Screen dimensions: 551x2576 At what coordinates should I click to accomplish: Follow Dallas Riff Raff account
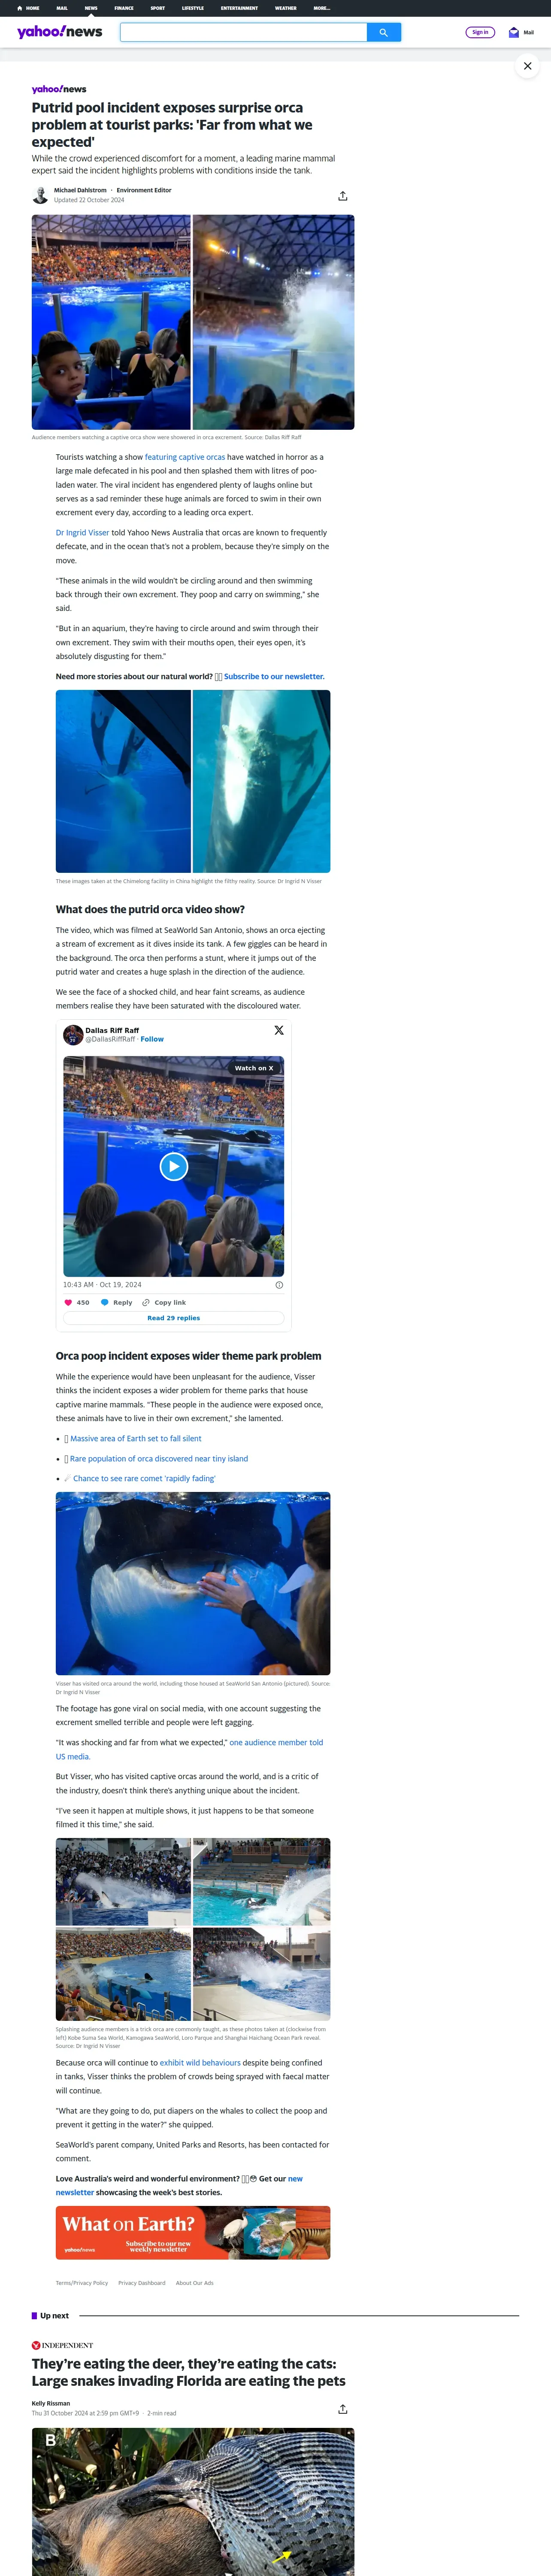[x=152, y=1039]
